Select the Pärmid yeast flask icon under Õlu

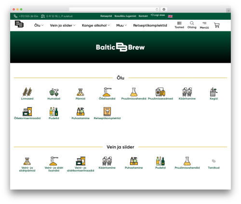(80, 92)
